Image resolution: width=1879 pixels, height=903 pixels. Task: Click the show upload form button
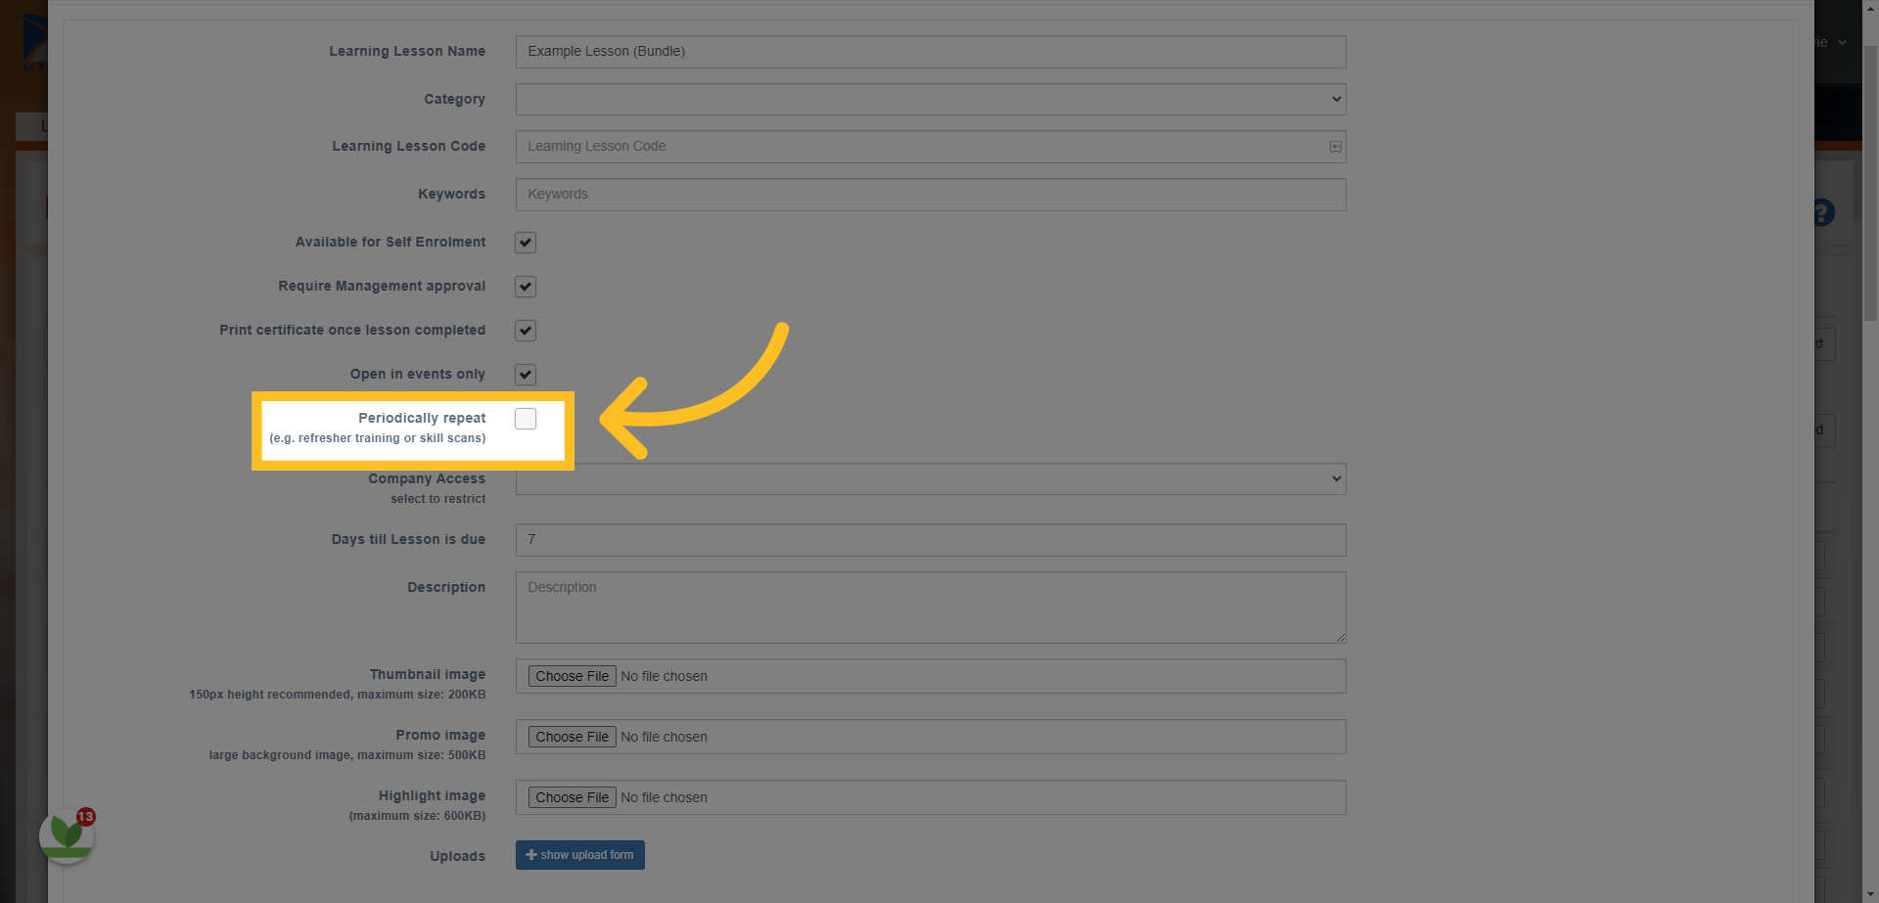580,855
